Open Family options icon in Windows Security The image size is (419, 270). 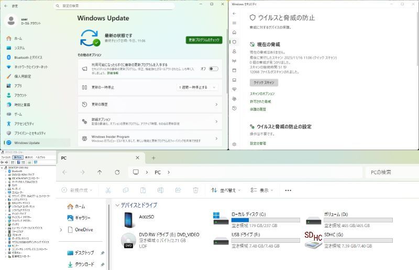point(234,99)
